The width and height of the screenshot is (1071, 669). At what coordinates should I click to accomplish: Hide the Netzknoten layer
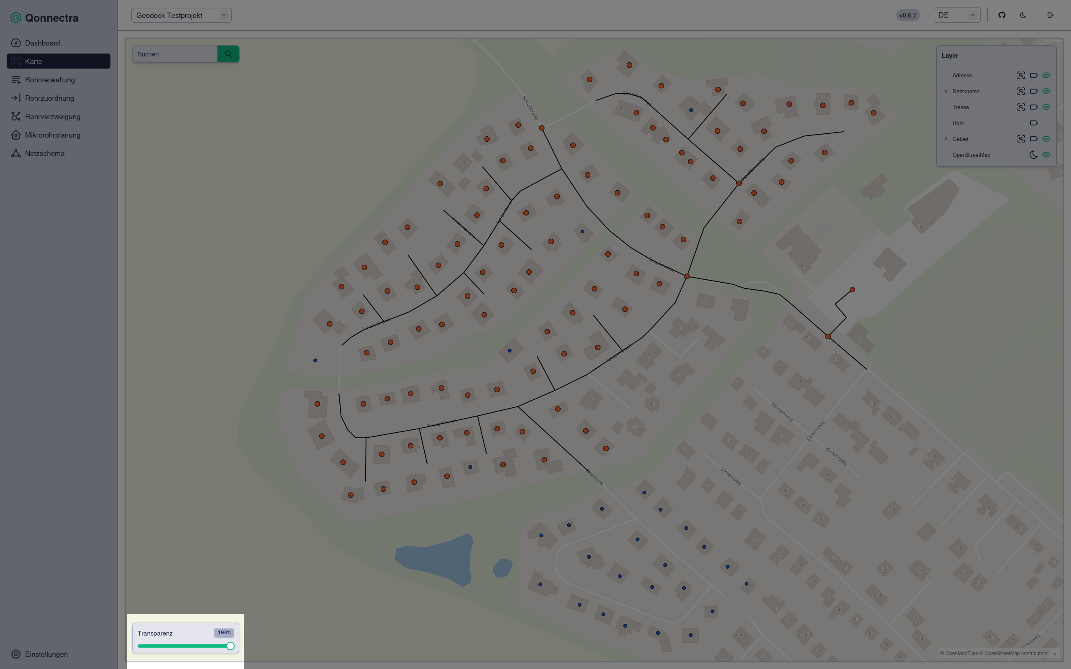[x=1046, y=91]
